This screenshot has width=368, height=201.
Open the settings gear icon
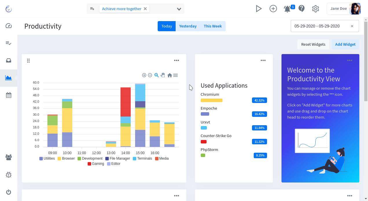pyautogui.click(x=316, y=9)
